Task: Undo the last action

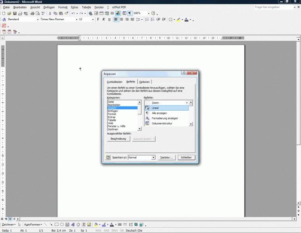Action: (x=73, y=14)
